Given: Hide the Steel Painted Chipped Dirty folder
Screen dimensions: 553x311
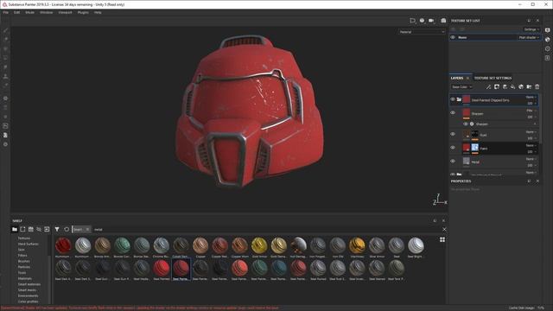Looking at the screenshot, I should tap(453, 100).
